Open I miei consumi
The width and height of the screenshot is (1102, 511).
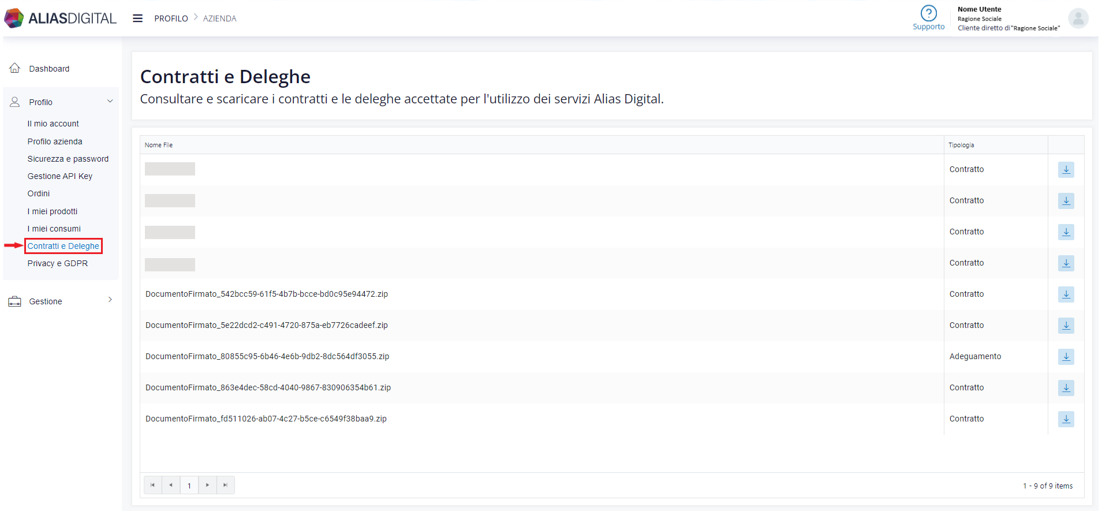(54, 229)
